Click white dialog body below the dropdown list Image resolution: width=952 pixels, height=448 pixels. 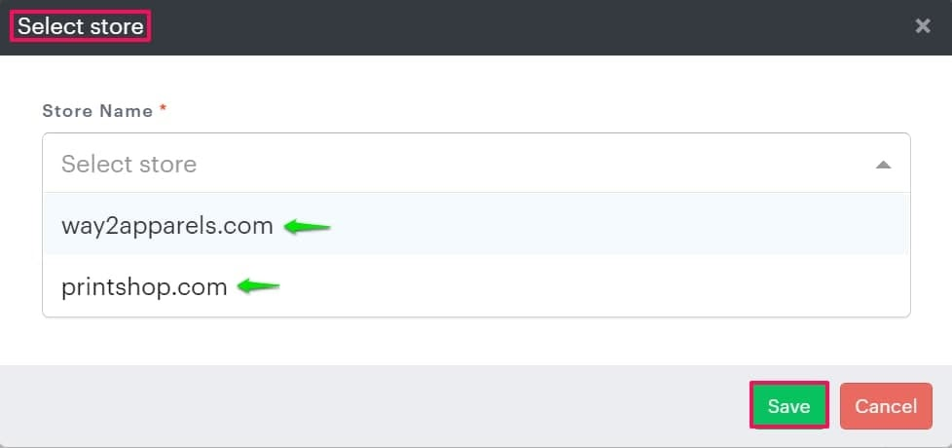click(x=477, y=341)
